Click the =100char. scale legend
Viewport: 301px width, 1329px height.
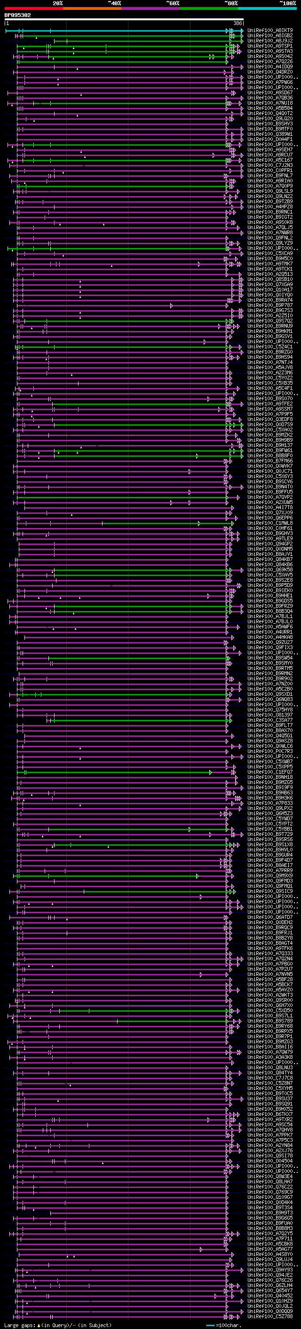(224, 1325)
